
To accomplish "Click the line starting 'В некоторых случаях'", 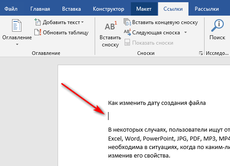I will (x=169, y=130).
